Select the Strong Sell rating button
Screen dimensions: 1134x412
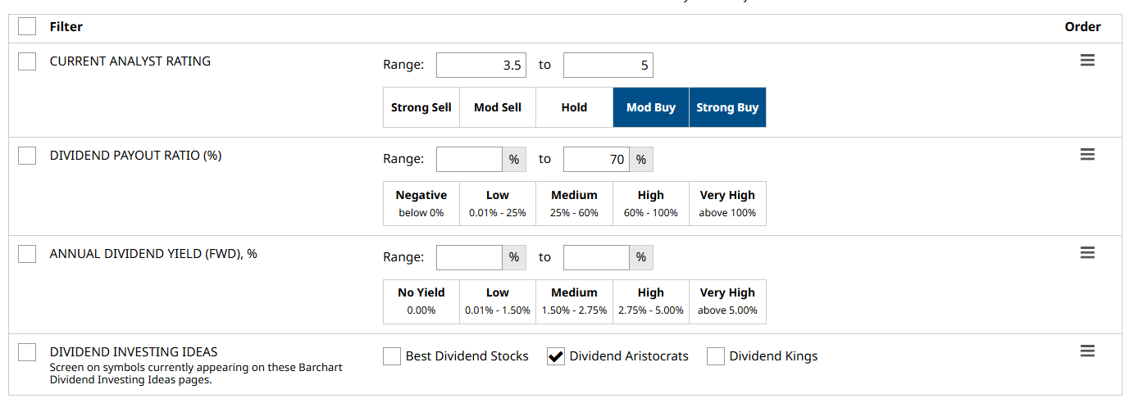[421, 107]
